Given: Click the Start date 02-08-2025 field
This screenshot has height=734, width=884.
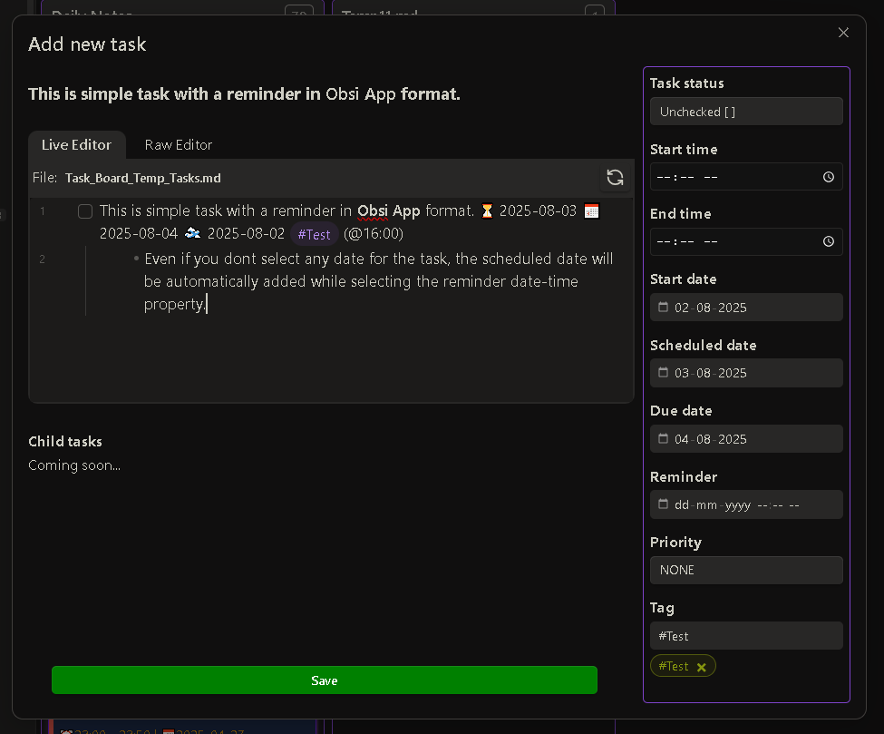Looking at the screenshot, I should point(746,308).
